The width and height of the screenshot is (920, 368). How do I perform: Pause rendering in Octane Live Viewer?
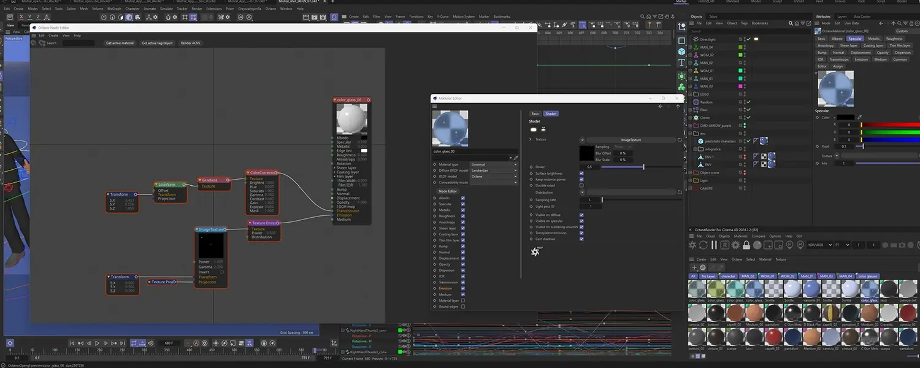(x=714, y=245)
